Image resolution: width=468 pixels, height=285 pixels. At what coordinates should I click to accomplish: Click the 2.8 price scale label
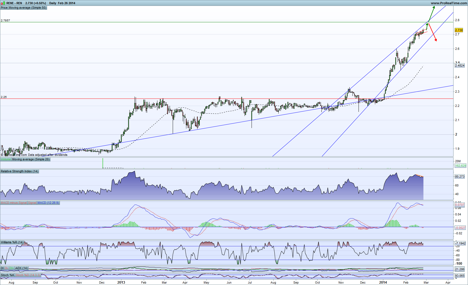(x=457, y=20)
